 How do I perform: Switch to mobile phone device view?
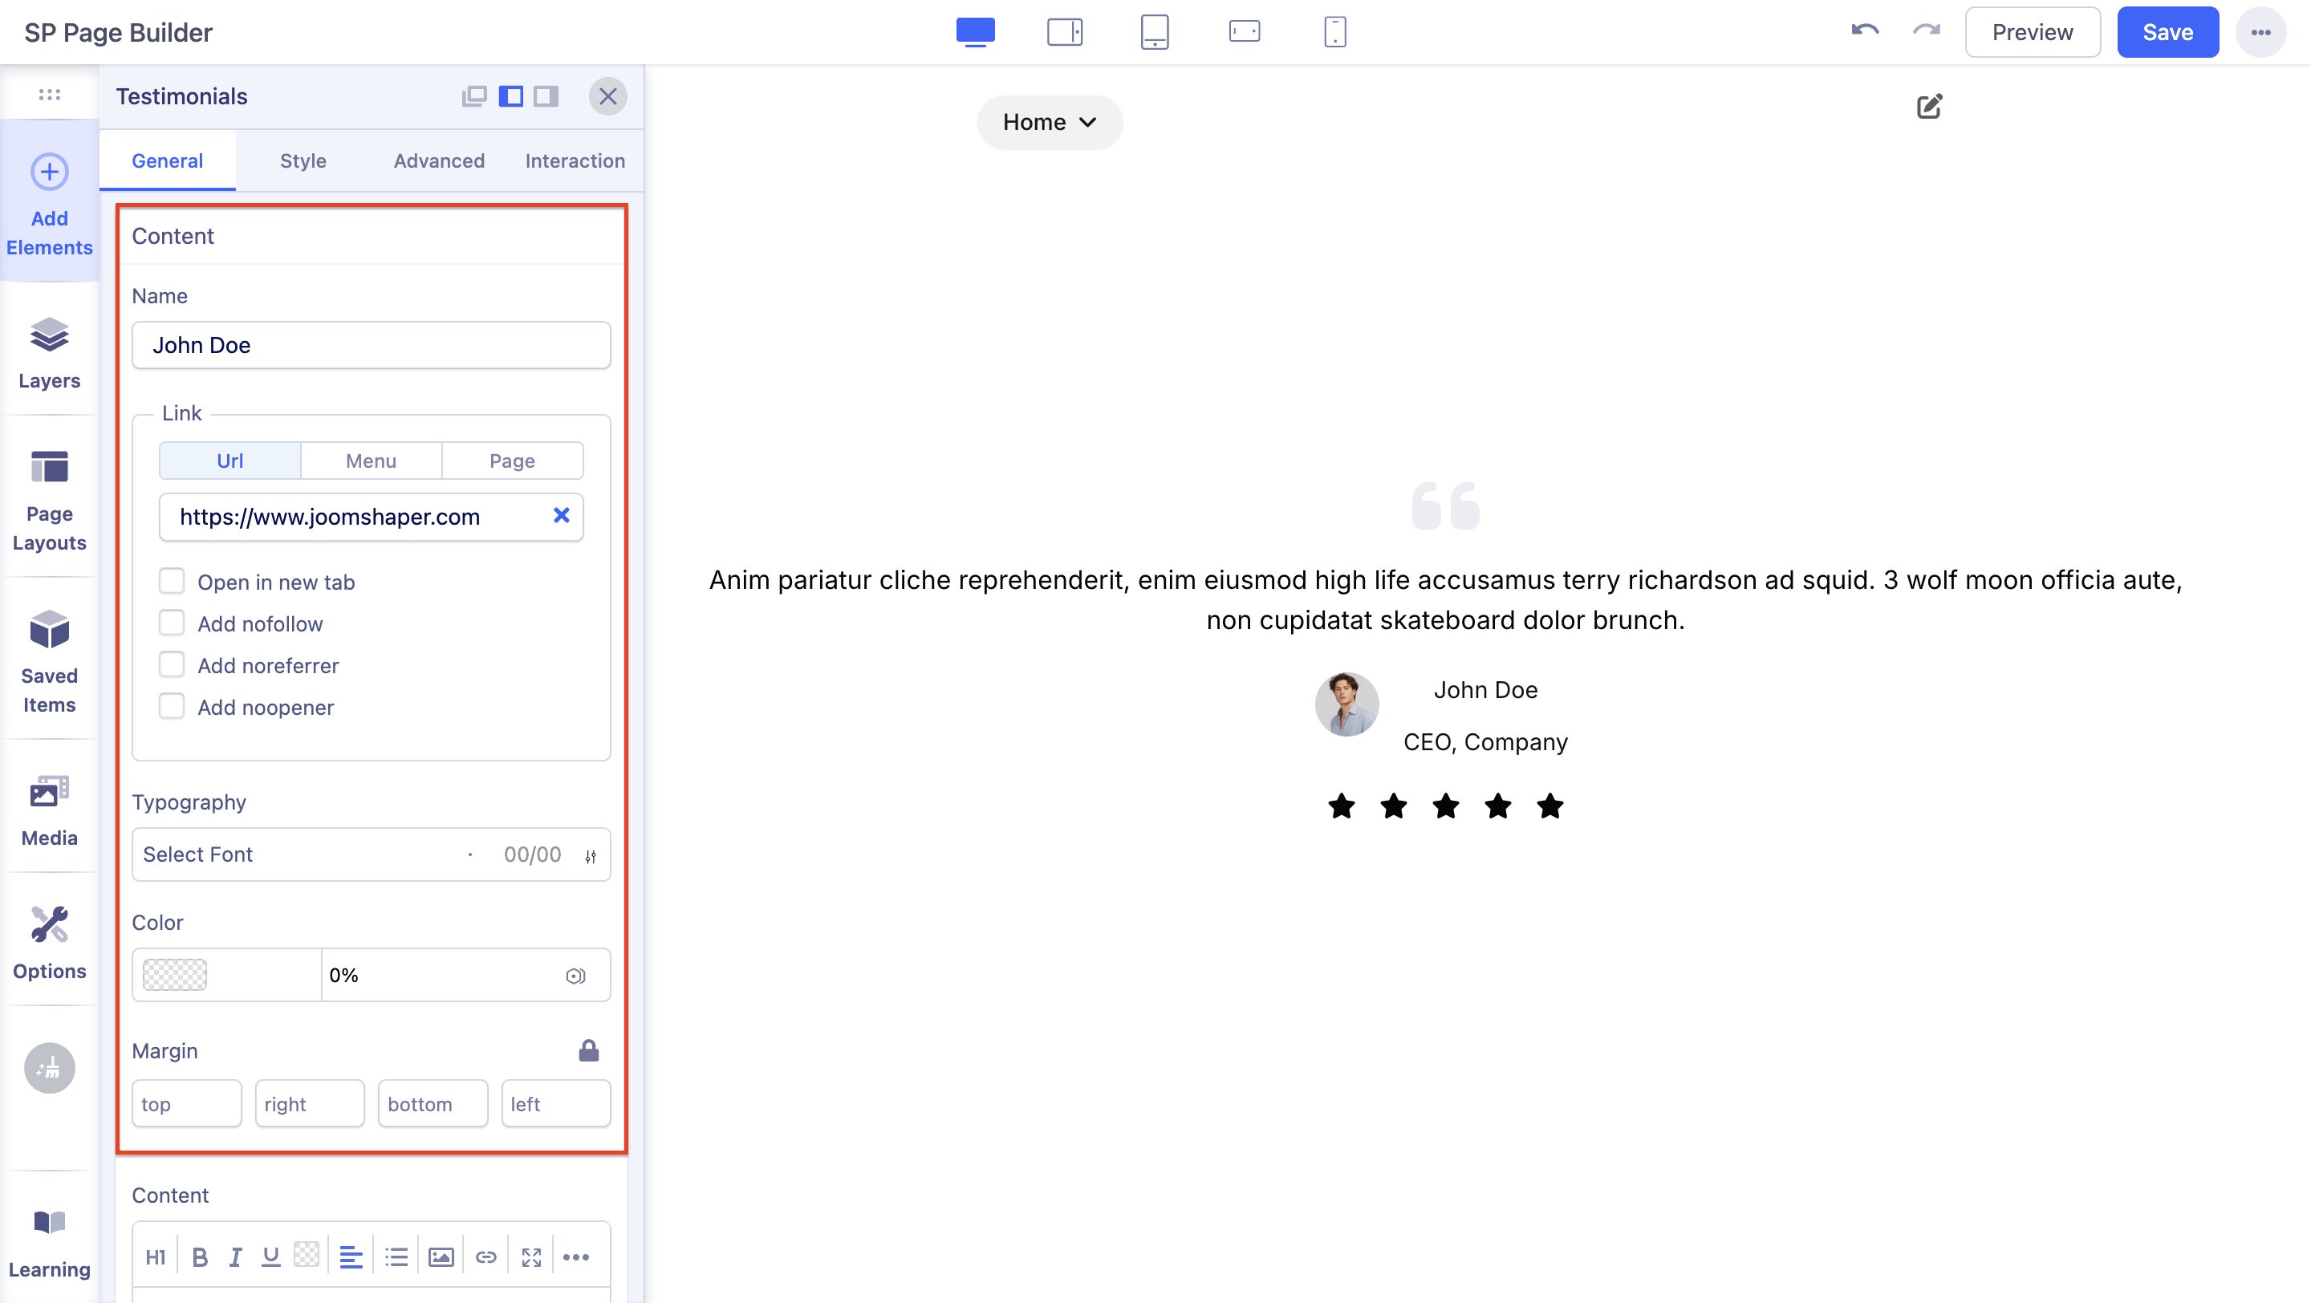coord(1335,32)
